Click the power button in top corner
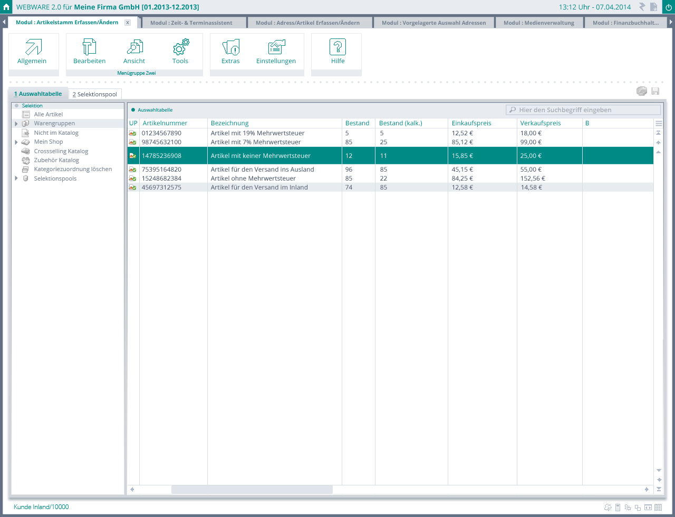This screenshot has width=675, height=517. tap(668, 7)
